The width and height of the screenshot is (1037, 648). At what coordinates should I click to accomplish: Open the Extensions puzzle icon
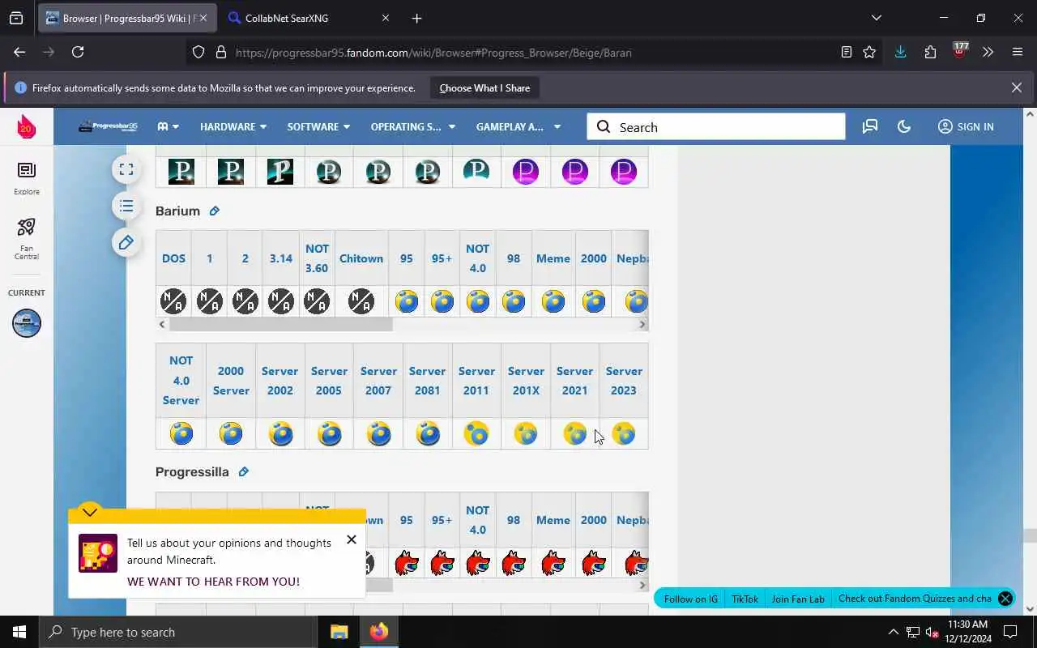click(930, 52)
